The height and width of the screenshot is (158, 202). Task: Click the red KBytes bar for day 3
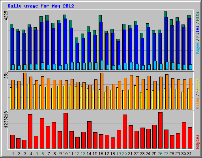click(x=24, y=144)
